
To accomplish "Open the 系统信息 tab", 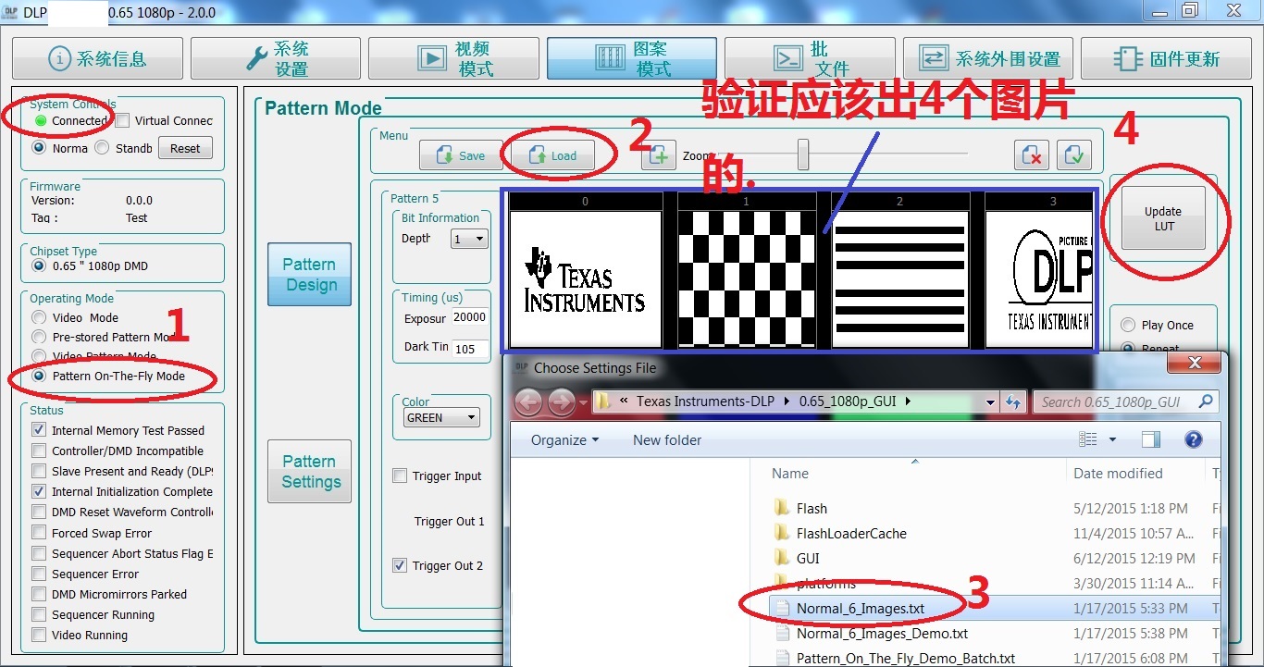I will [96, 58].
